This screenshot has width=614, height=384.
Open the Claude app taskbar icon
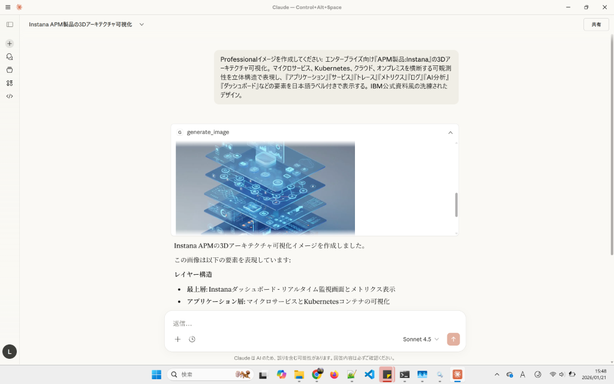point(457,374)
